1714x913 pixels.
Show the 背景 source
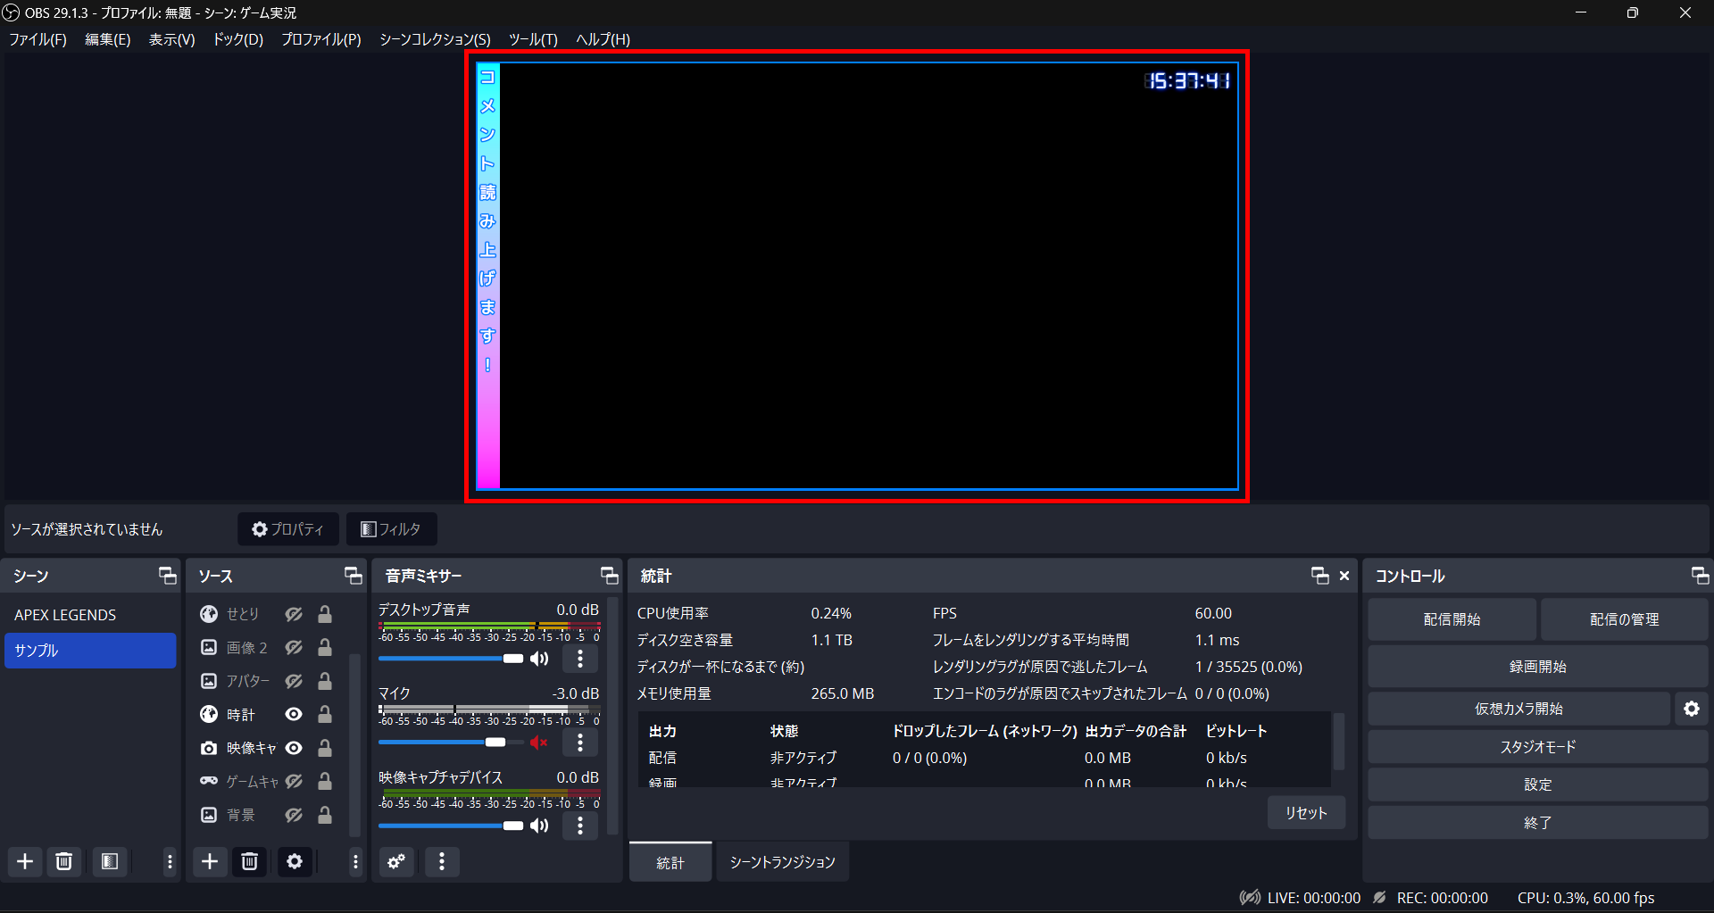coord(294,815)
